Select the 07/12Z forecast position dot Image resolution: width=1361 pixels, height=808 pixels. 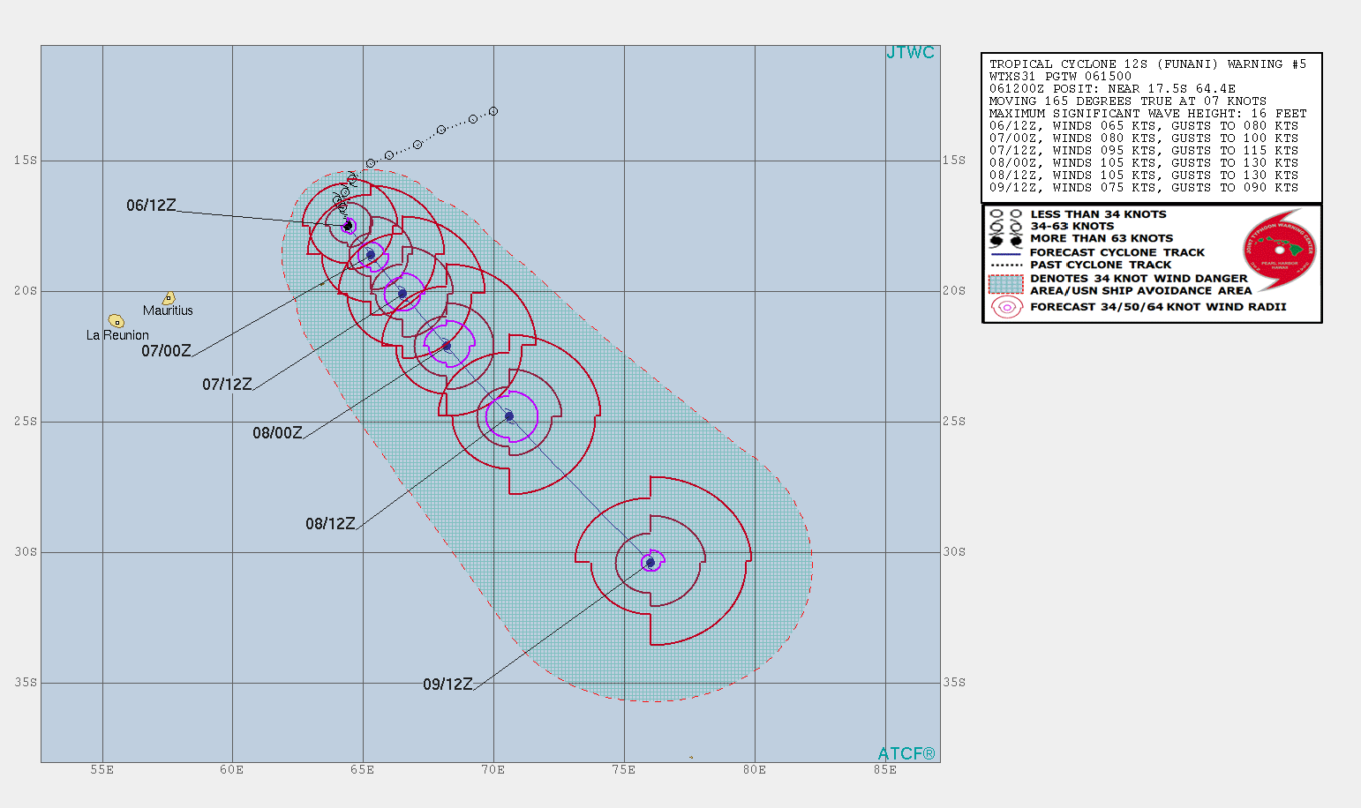(x=402, y=294)
